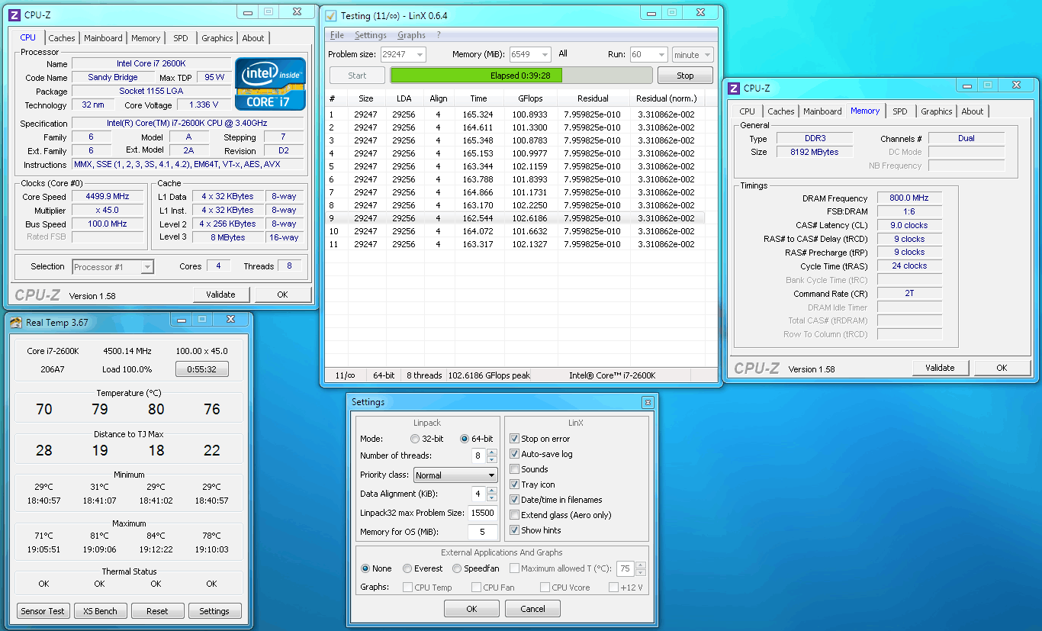Disable the Stop on error checkbox
Screen dimensions: 1042x631
click(514, 439)
